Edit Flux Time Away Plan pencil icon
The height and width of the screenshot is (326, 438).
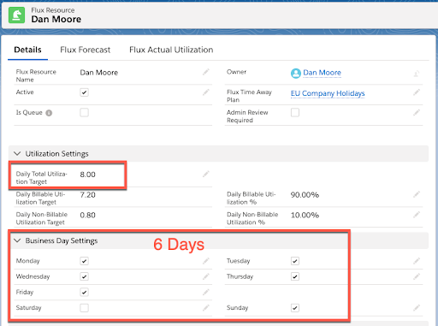tap(417, 92)
